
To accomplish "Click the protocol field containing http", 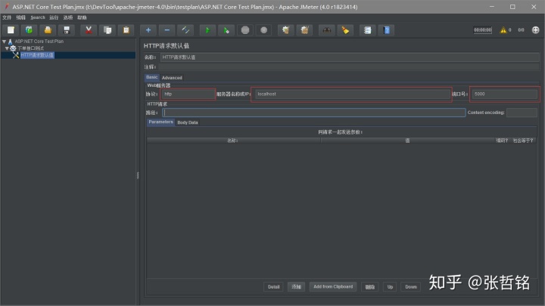I will (x=188, y=94).
